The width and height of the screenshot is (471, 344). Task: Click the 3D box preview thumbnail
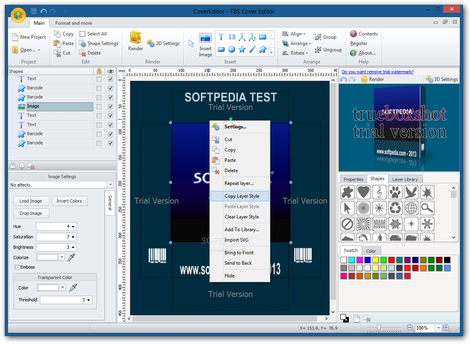coord(399,128)
